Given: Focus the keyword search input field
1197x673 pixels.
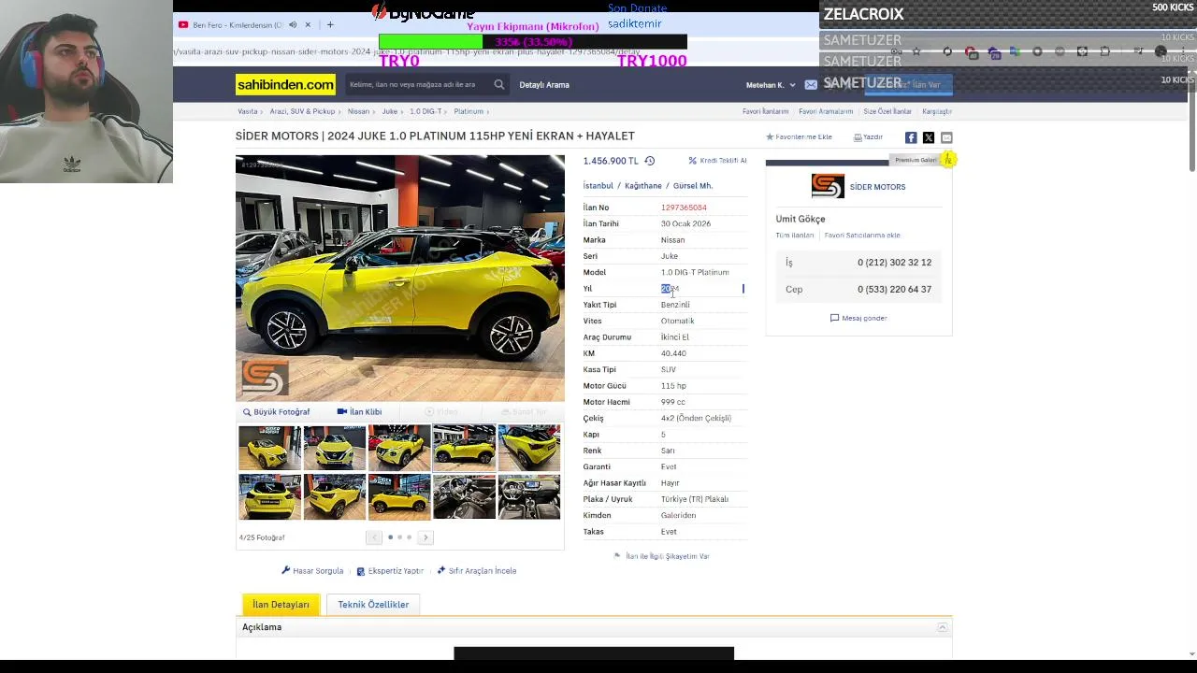Looking at the screenshot, I should [418, 84].
